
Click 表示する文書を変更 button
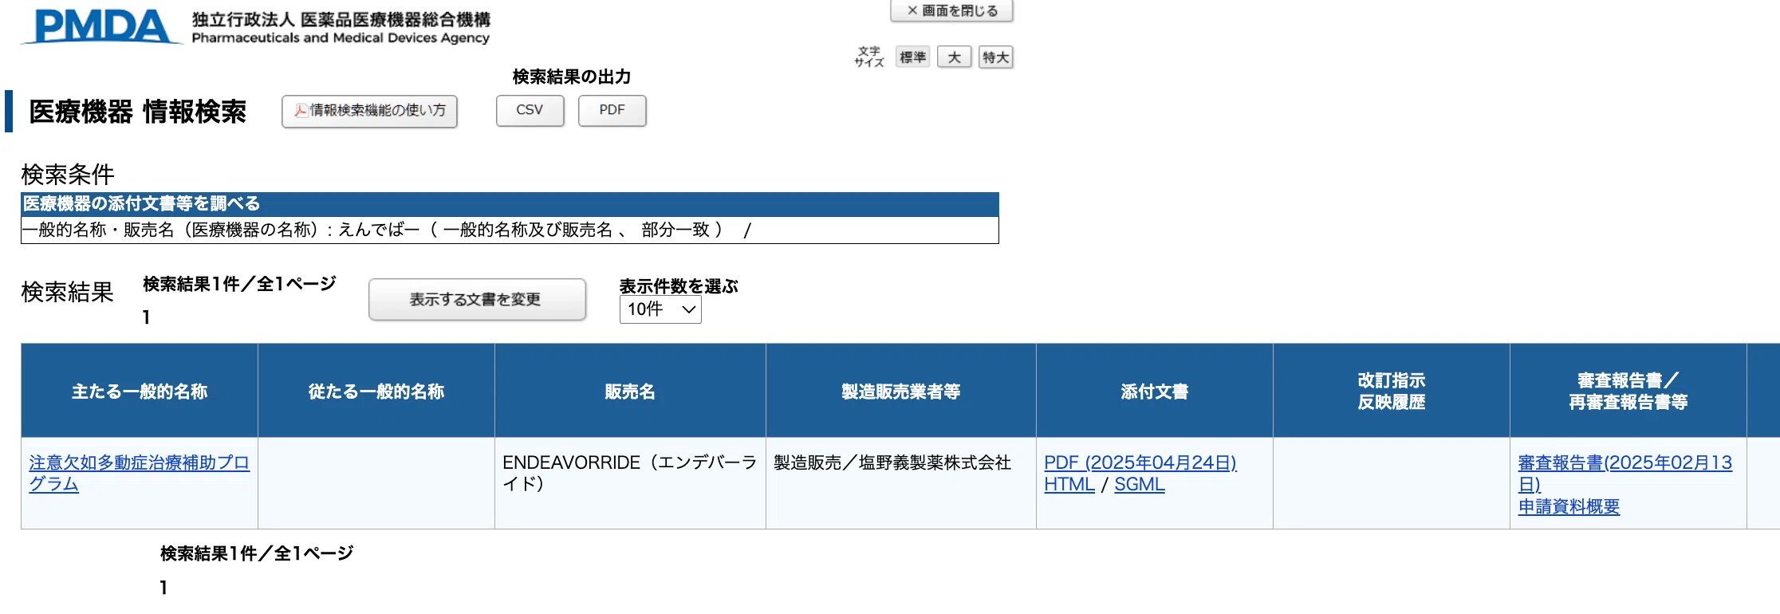point(477,300)
